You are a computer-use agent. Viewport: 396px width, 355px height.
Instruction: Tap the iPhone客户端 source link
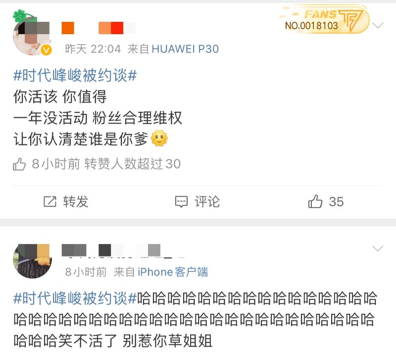pos(173,272)
